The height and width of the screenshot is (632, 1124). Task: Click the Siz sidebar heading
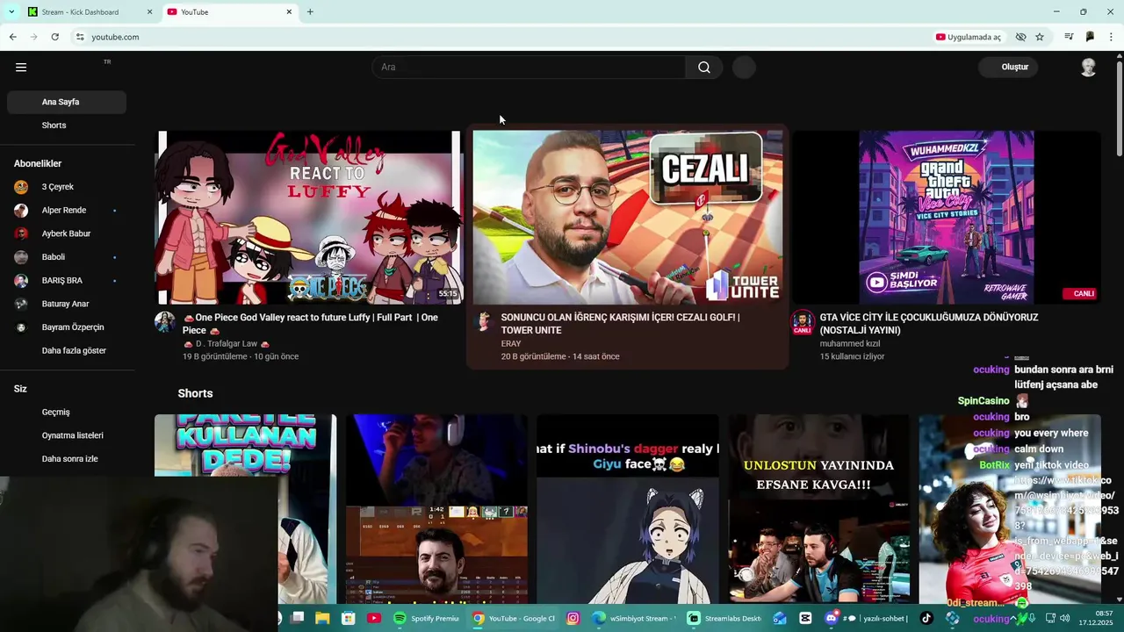coord(20,389)
